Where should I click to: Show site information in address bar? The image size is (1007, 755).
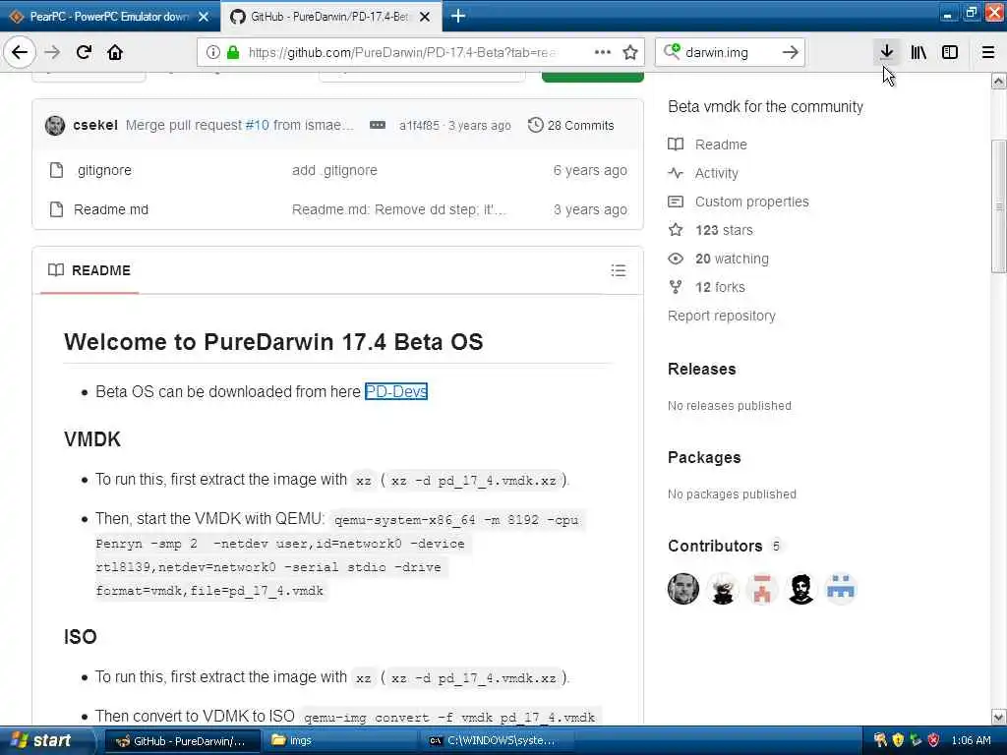213,52
